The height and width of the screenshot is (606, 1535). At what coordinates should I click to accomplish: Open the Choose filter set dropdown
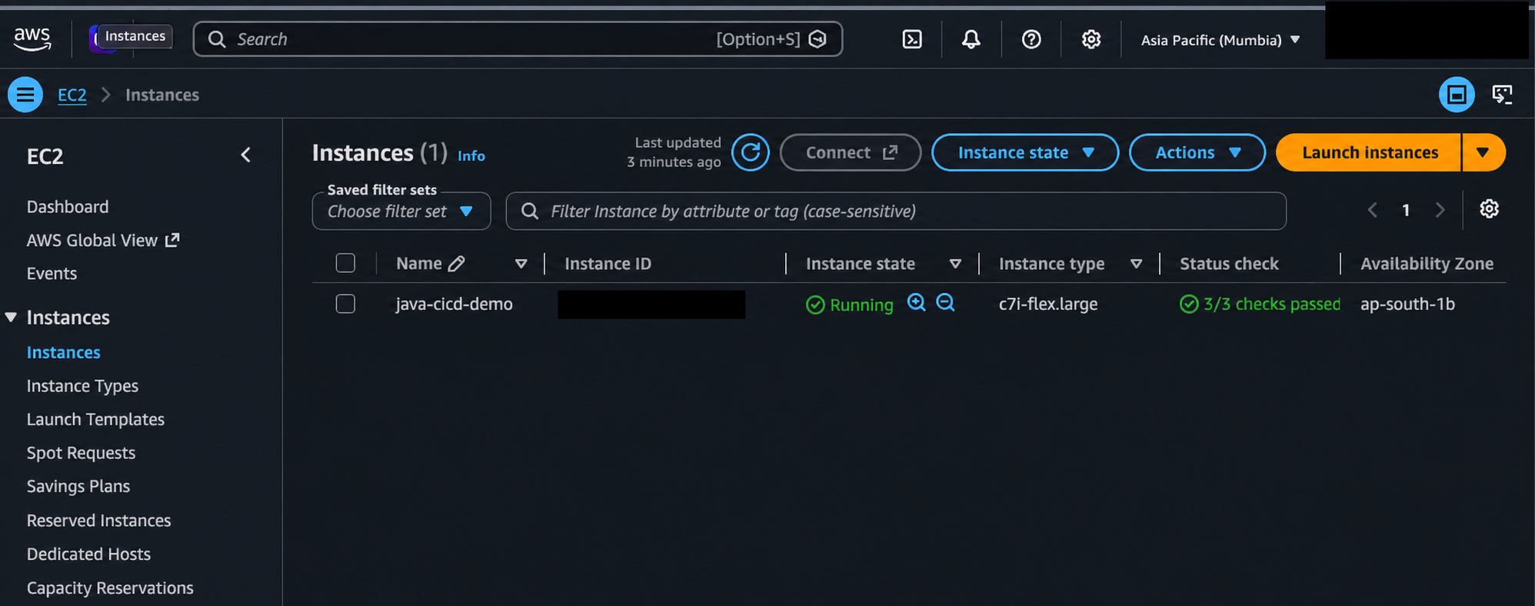point(401,211)
